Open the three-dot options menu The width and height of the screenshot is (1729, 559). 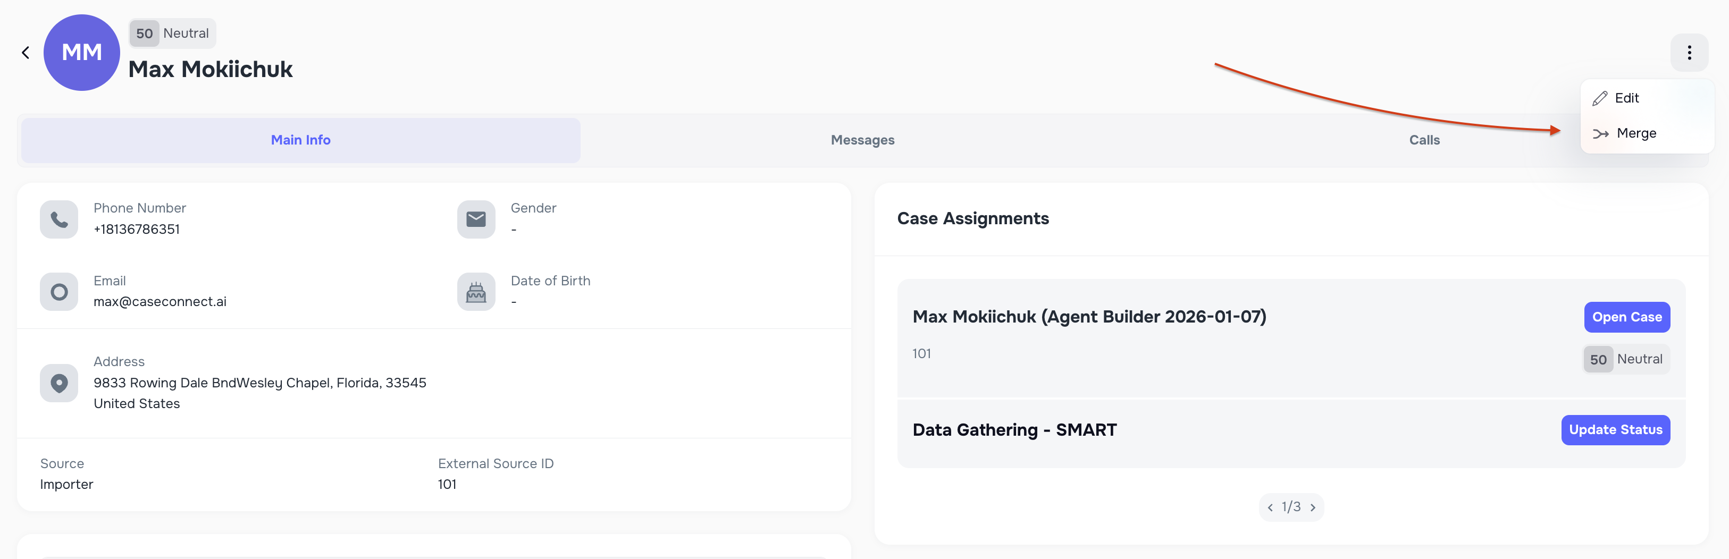[1689, 53]
